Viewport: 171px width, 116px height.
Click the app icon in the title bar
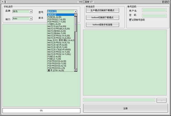point(2,2)
